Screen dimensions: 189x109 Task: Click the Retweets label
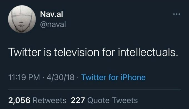[49, 100]
